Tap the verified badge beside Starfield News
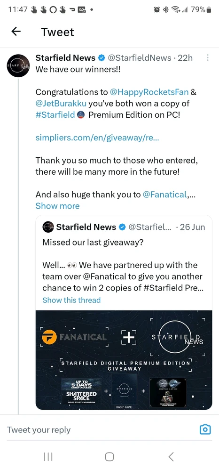The image size is (219, 471). (x=102, y=57)
